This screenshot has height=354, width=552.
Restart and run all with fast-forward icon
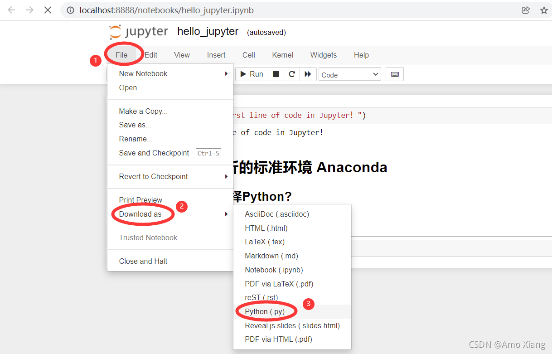click(x=308, y=74)
